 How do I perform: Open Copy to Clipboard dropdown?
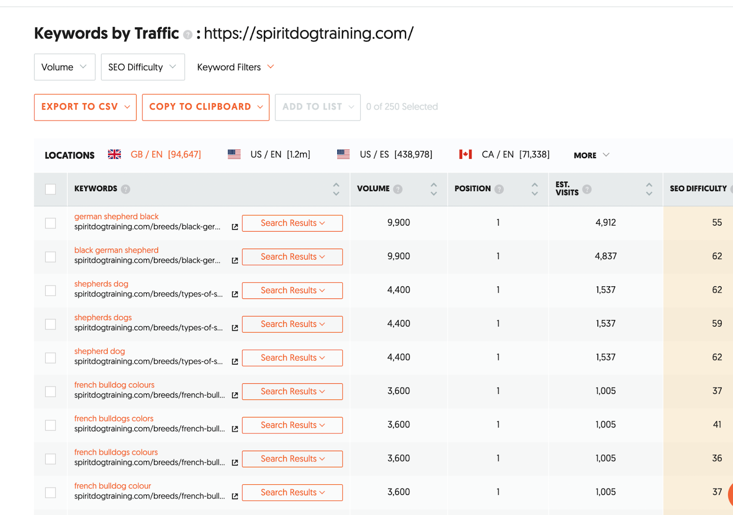click(x=206, y=107)
